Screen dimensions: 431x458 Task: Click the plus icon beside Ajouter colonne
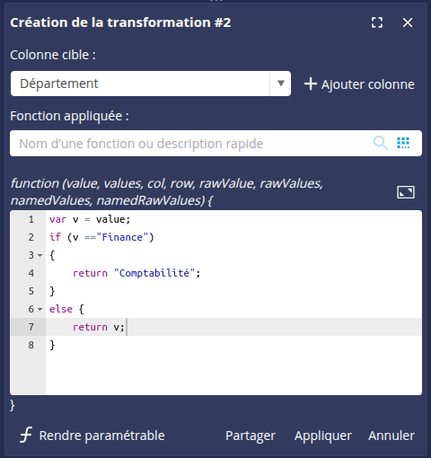pyautogui.click(x=311, y=84)
